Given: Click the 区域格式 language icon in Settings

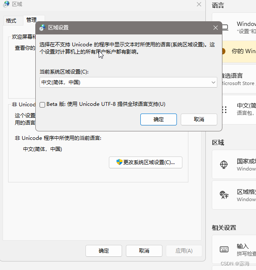Looking at the screenshot, I should pyautogui.click(x=224, y=195).
